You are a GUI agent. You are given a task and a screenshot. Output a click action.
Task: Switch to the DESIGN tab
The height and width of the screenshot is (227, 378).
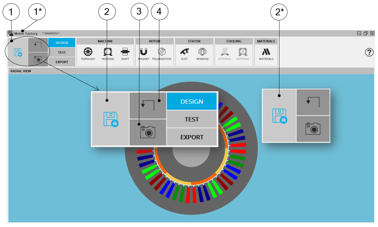pos(62,43)
